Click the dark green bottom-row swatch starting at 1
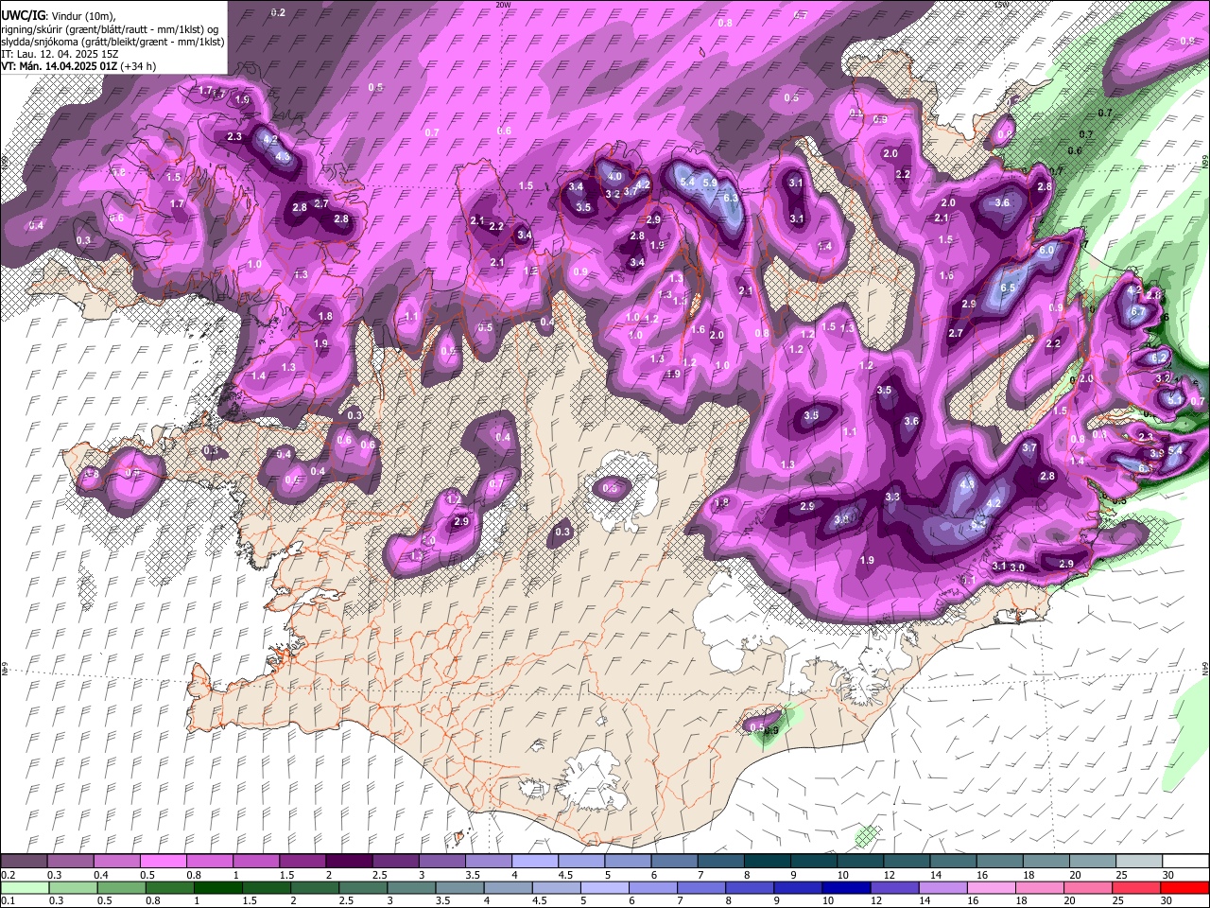This screenshot has height=908, width=1210. (218, 887)
